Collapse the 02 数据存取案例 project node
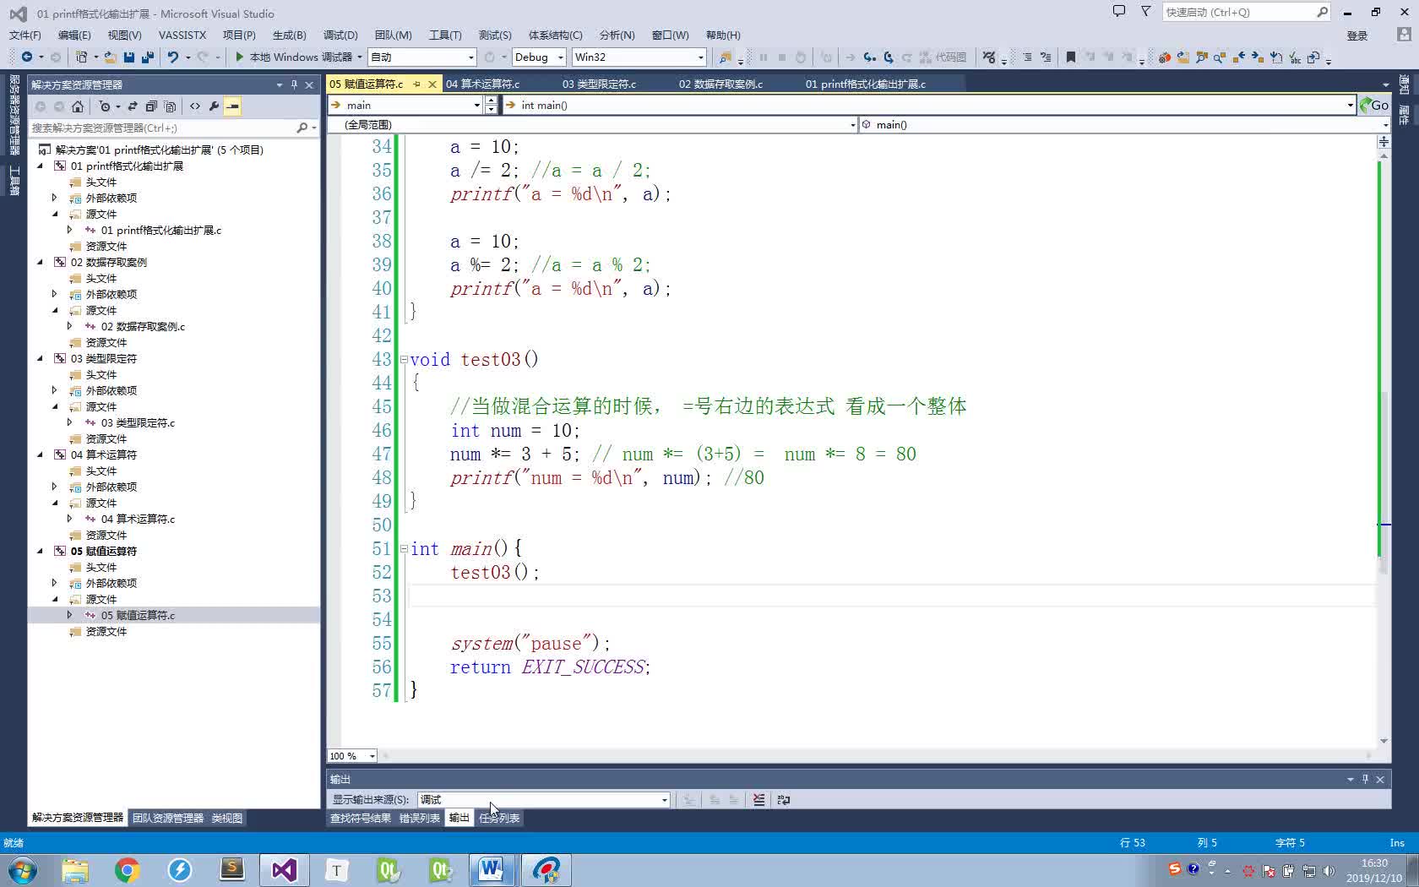 point(40,262)
